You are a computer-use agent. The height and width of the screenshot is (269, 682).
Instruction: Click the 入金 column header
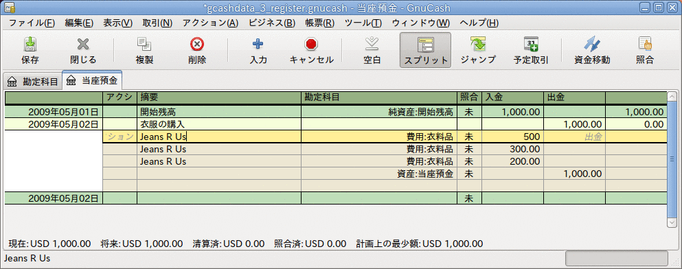(513, 97)
